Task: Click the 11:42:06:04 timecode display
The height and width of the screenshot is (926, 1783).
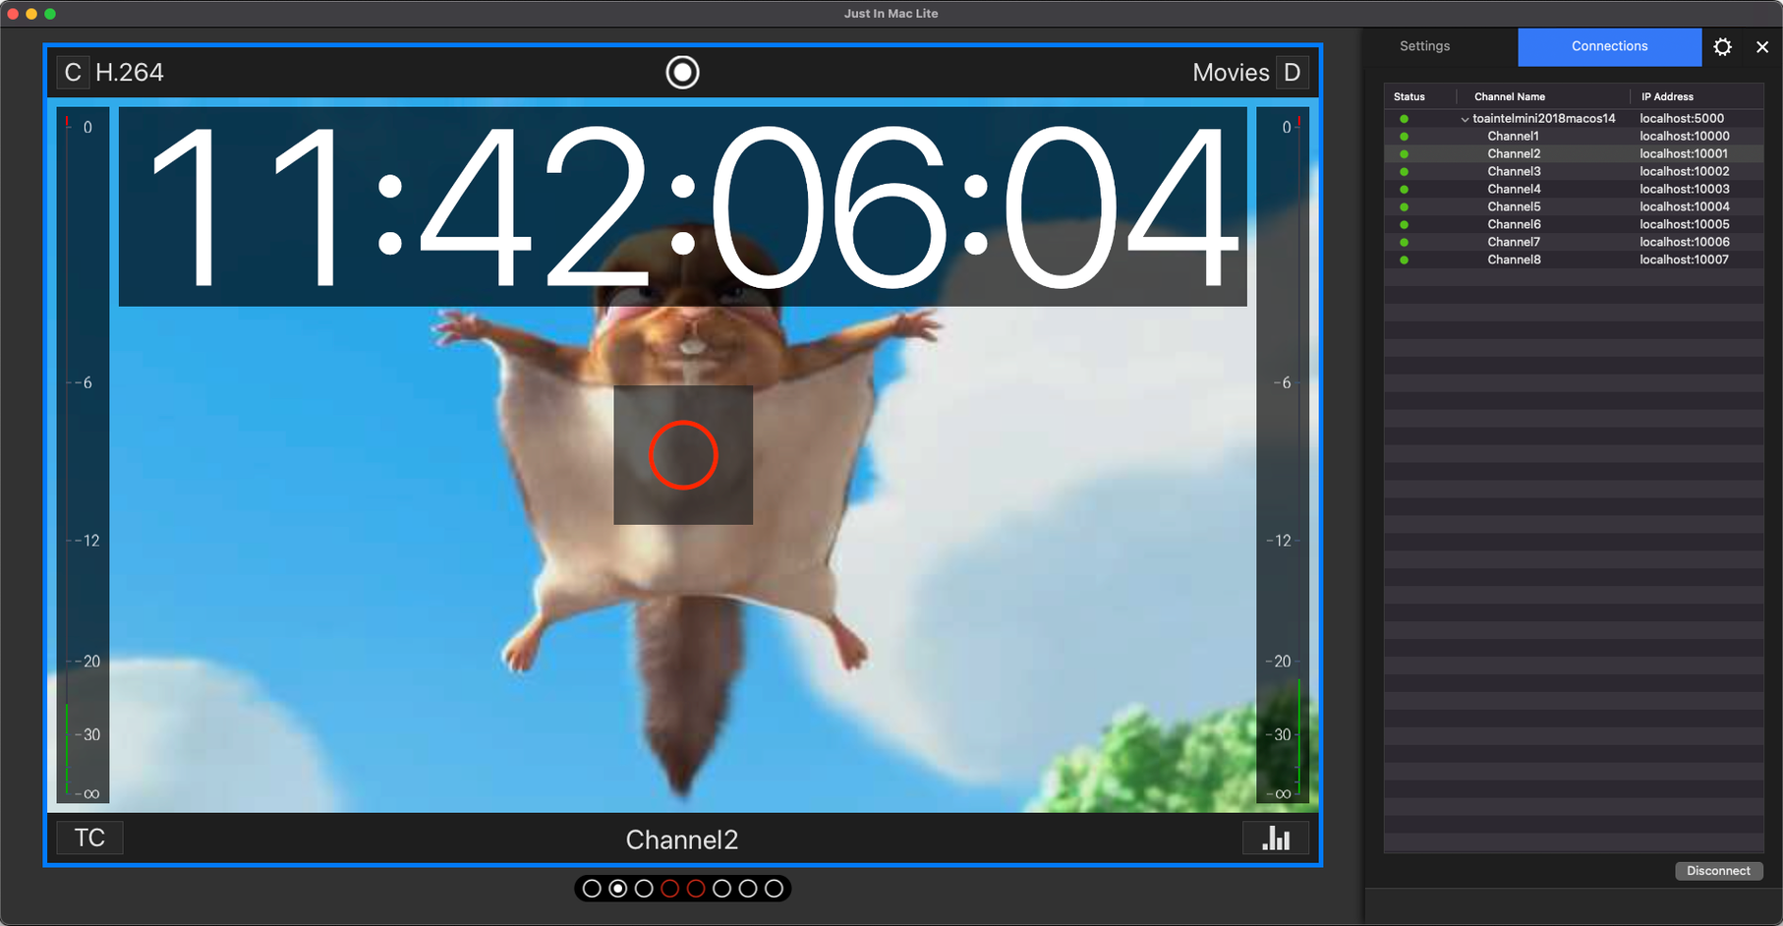Action: 683,206
